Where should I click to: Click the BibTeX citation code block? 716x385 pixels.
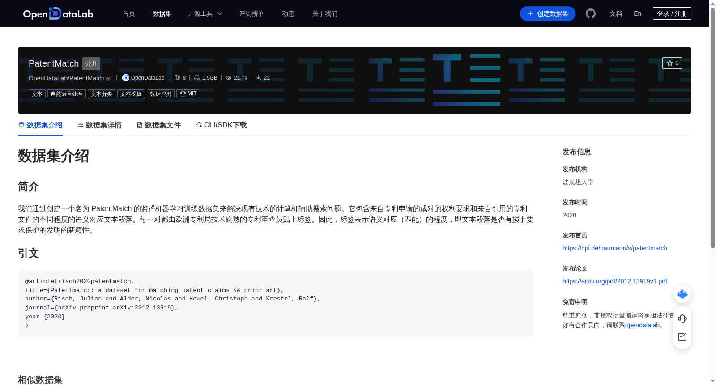(276, 304)
